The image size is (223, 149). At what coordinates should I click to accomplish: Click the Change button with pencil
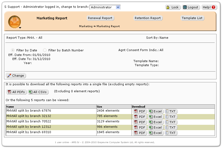pos(16,76)
